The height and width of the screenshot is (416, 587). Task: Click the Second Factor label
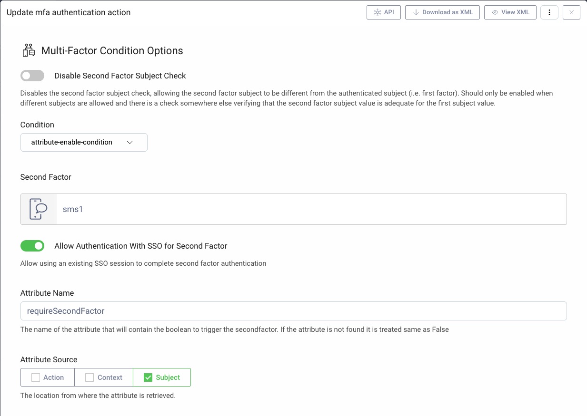tap(46, 177)
